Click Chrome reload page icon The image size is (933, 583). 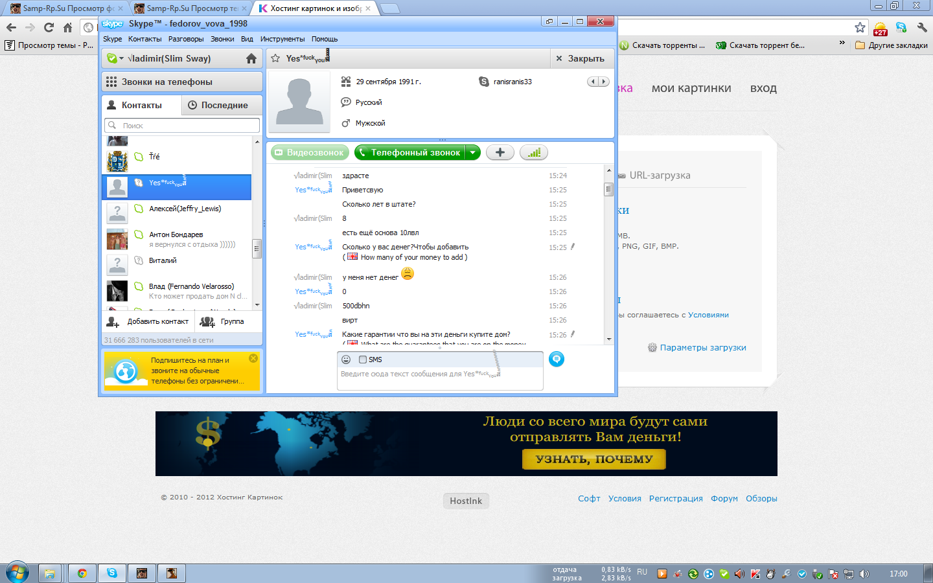click(49, 27)
